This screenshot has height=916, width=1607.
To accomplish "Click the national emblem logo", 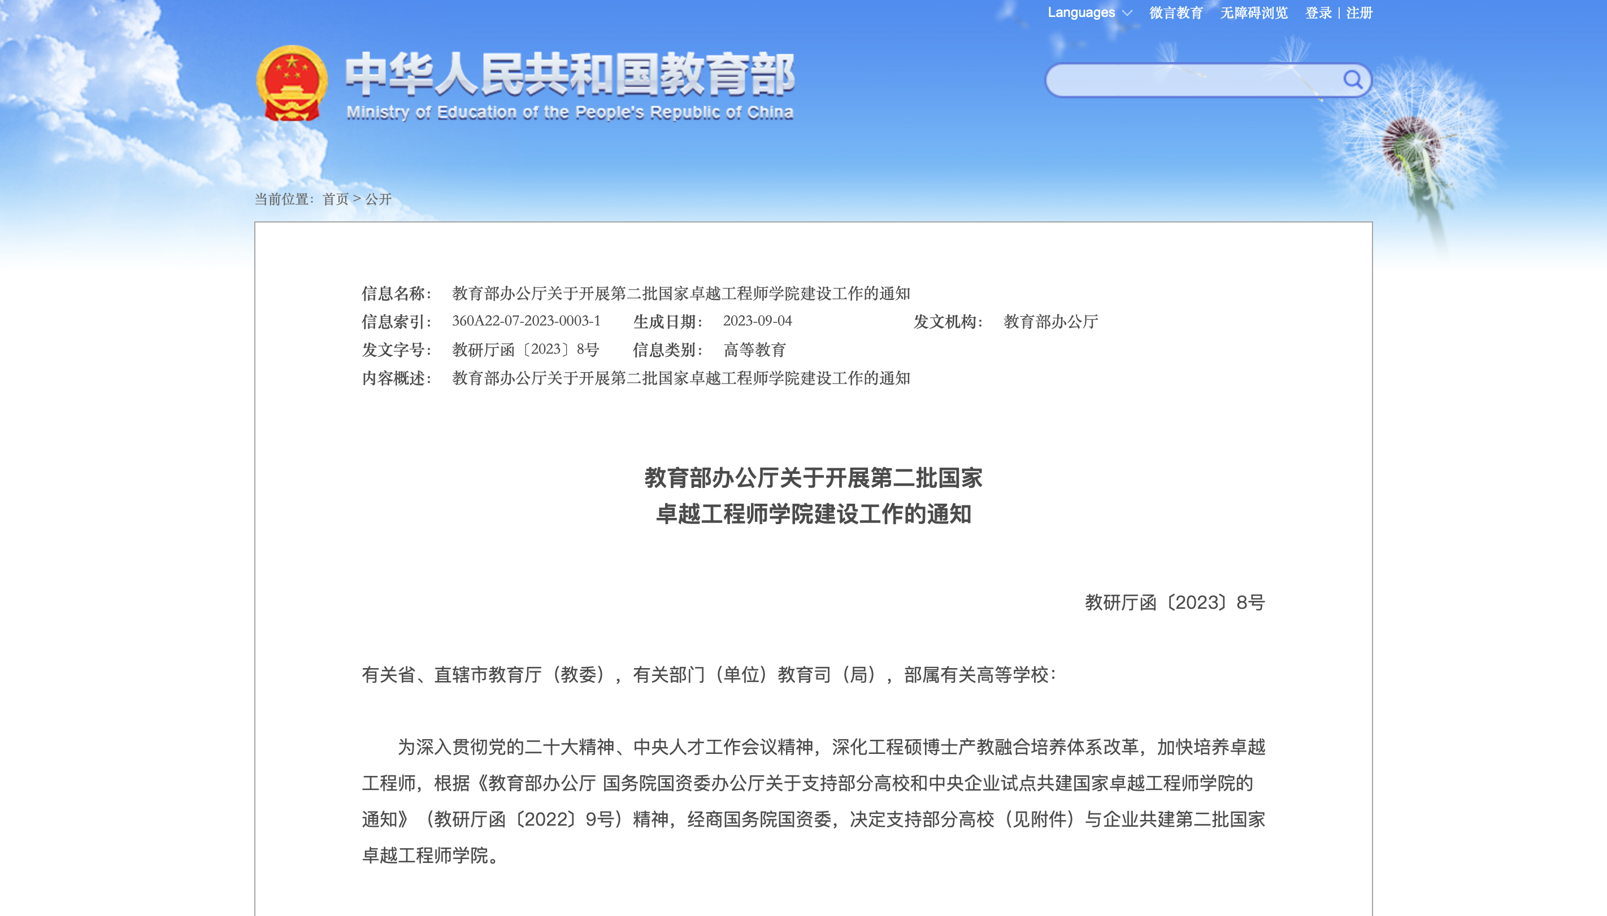I will (x=292, y=83).
